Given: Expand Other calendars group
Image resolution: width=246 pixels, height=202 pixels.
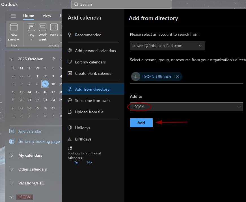Looking at the screenshot, I should click(x=12, y=169).
